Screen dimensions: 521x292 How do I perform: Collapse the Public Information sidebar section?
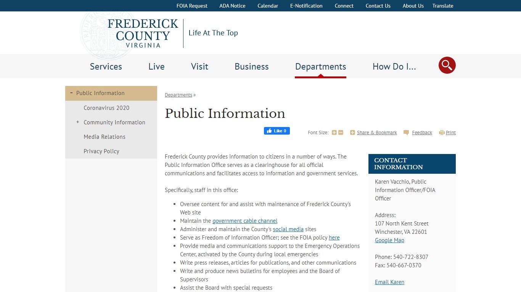click(71, 93)
